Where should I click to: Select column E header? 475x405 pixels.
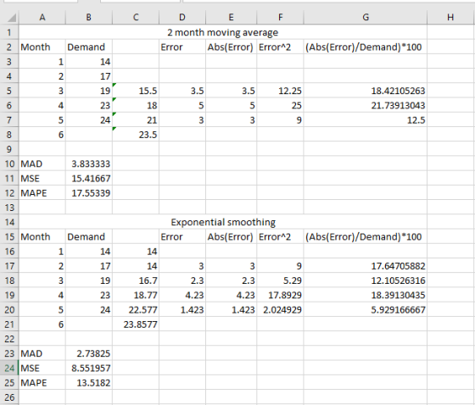[x=231, y=18]
